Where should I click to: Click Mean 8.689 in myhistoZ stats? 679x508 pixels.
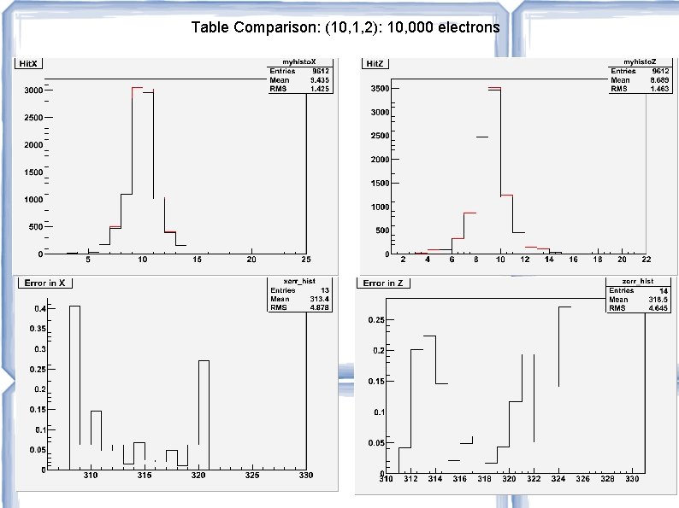pos(640,80)
